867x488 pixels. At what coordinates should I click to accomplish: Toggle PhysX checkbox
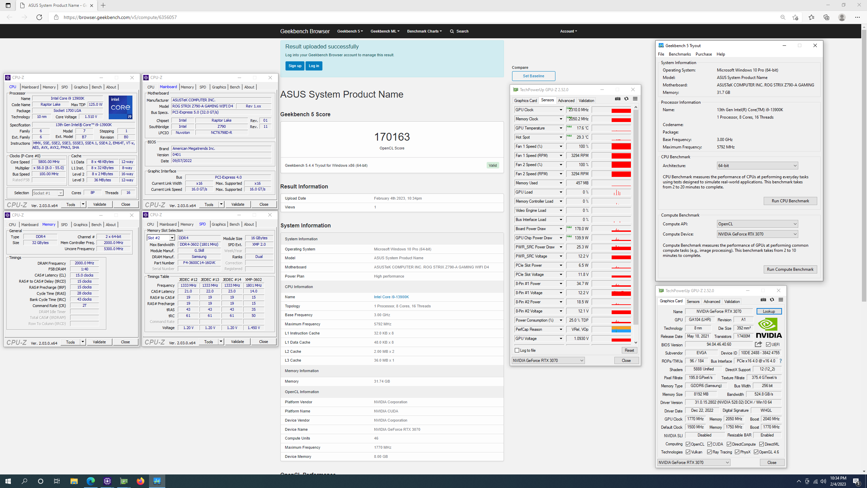[737, 452]
